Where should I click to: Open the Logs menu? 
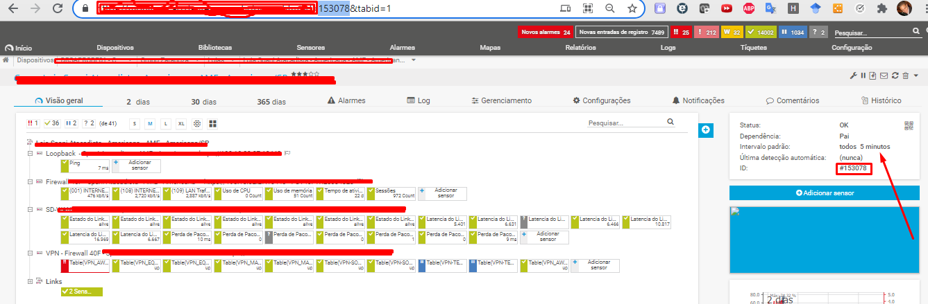tap(668, 48)
